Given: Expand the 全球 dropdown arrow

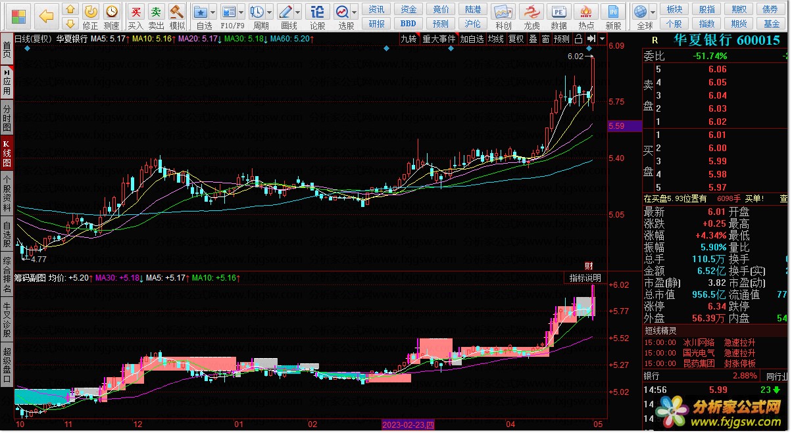Looking at the screenshot, I should [x=653, y=12].
